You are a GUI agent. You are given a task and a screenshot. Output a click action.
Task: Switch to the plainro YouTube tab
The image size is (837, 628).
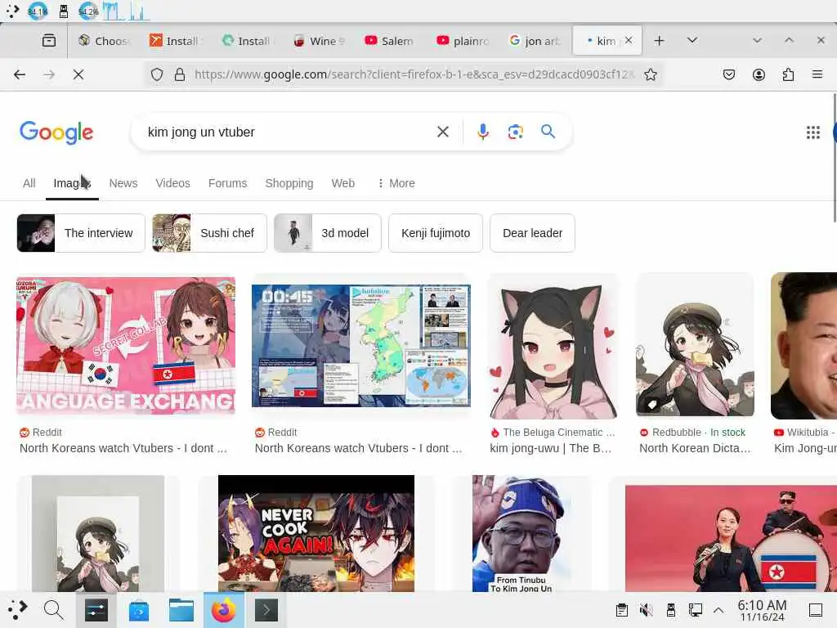click(463, 41)
